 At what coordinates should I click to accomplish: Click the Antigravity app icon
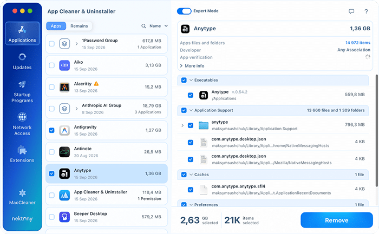[x=64, y=130]
